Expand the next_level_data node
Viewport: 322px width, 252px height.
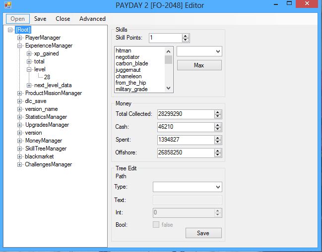pyautogui.click(x=29, y=85)
